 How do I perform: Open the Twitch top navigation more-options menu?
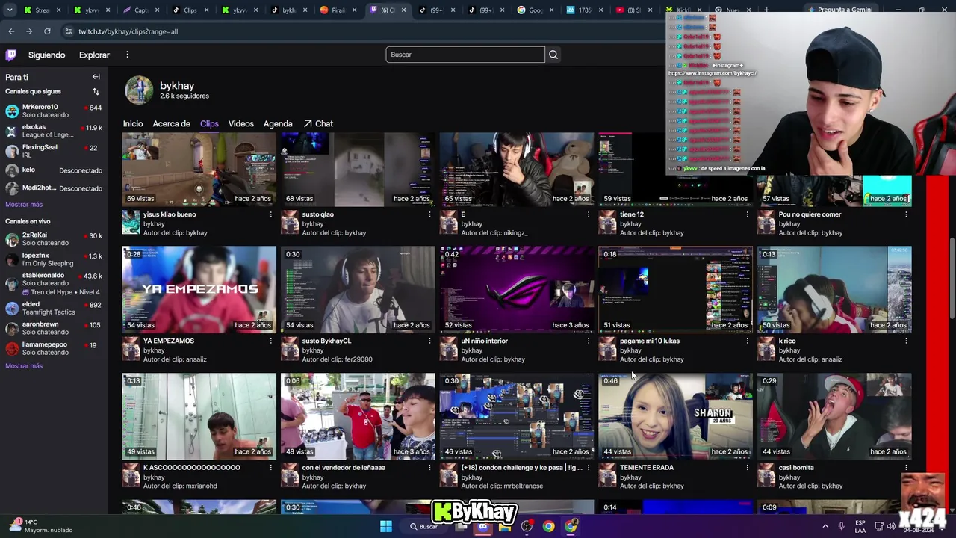pyautogui.click(x=127, y=55)
